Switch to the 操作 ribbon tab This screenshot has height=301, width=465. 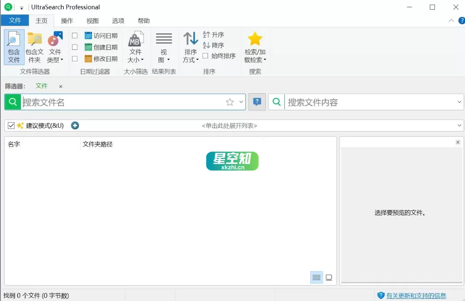click(67, 20)
